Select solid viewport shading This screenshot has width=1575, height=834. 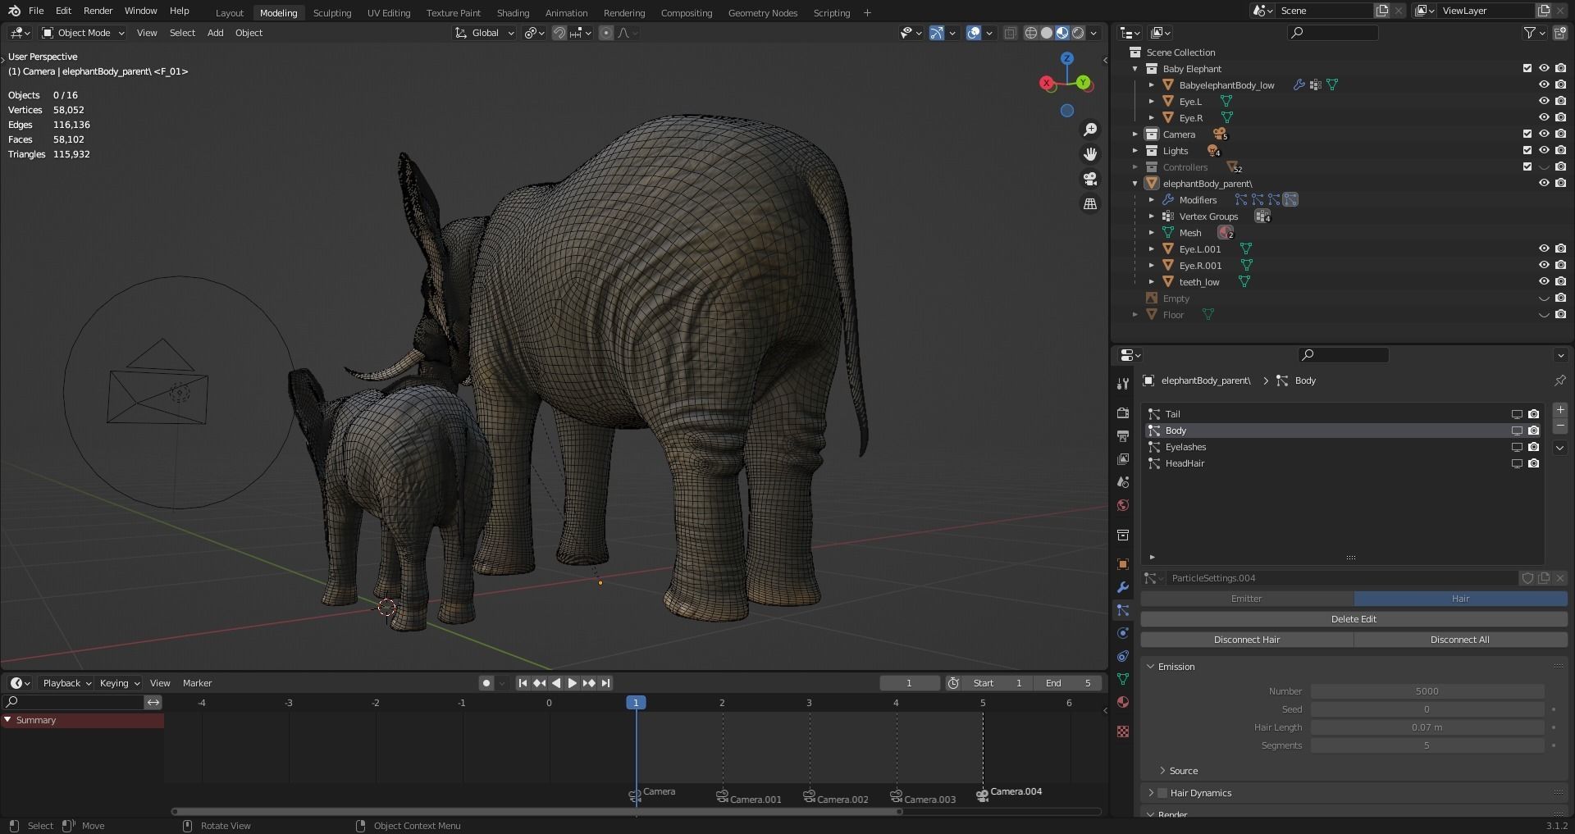tap(1047, 33)
